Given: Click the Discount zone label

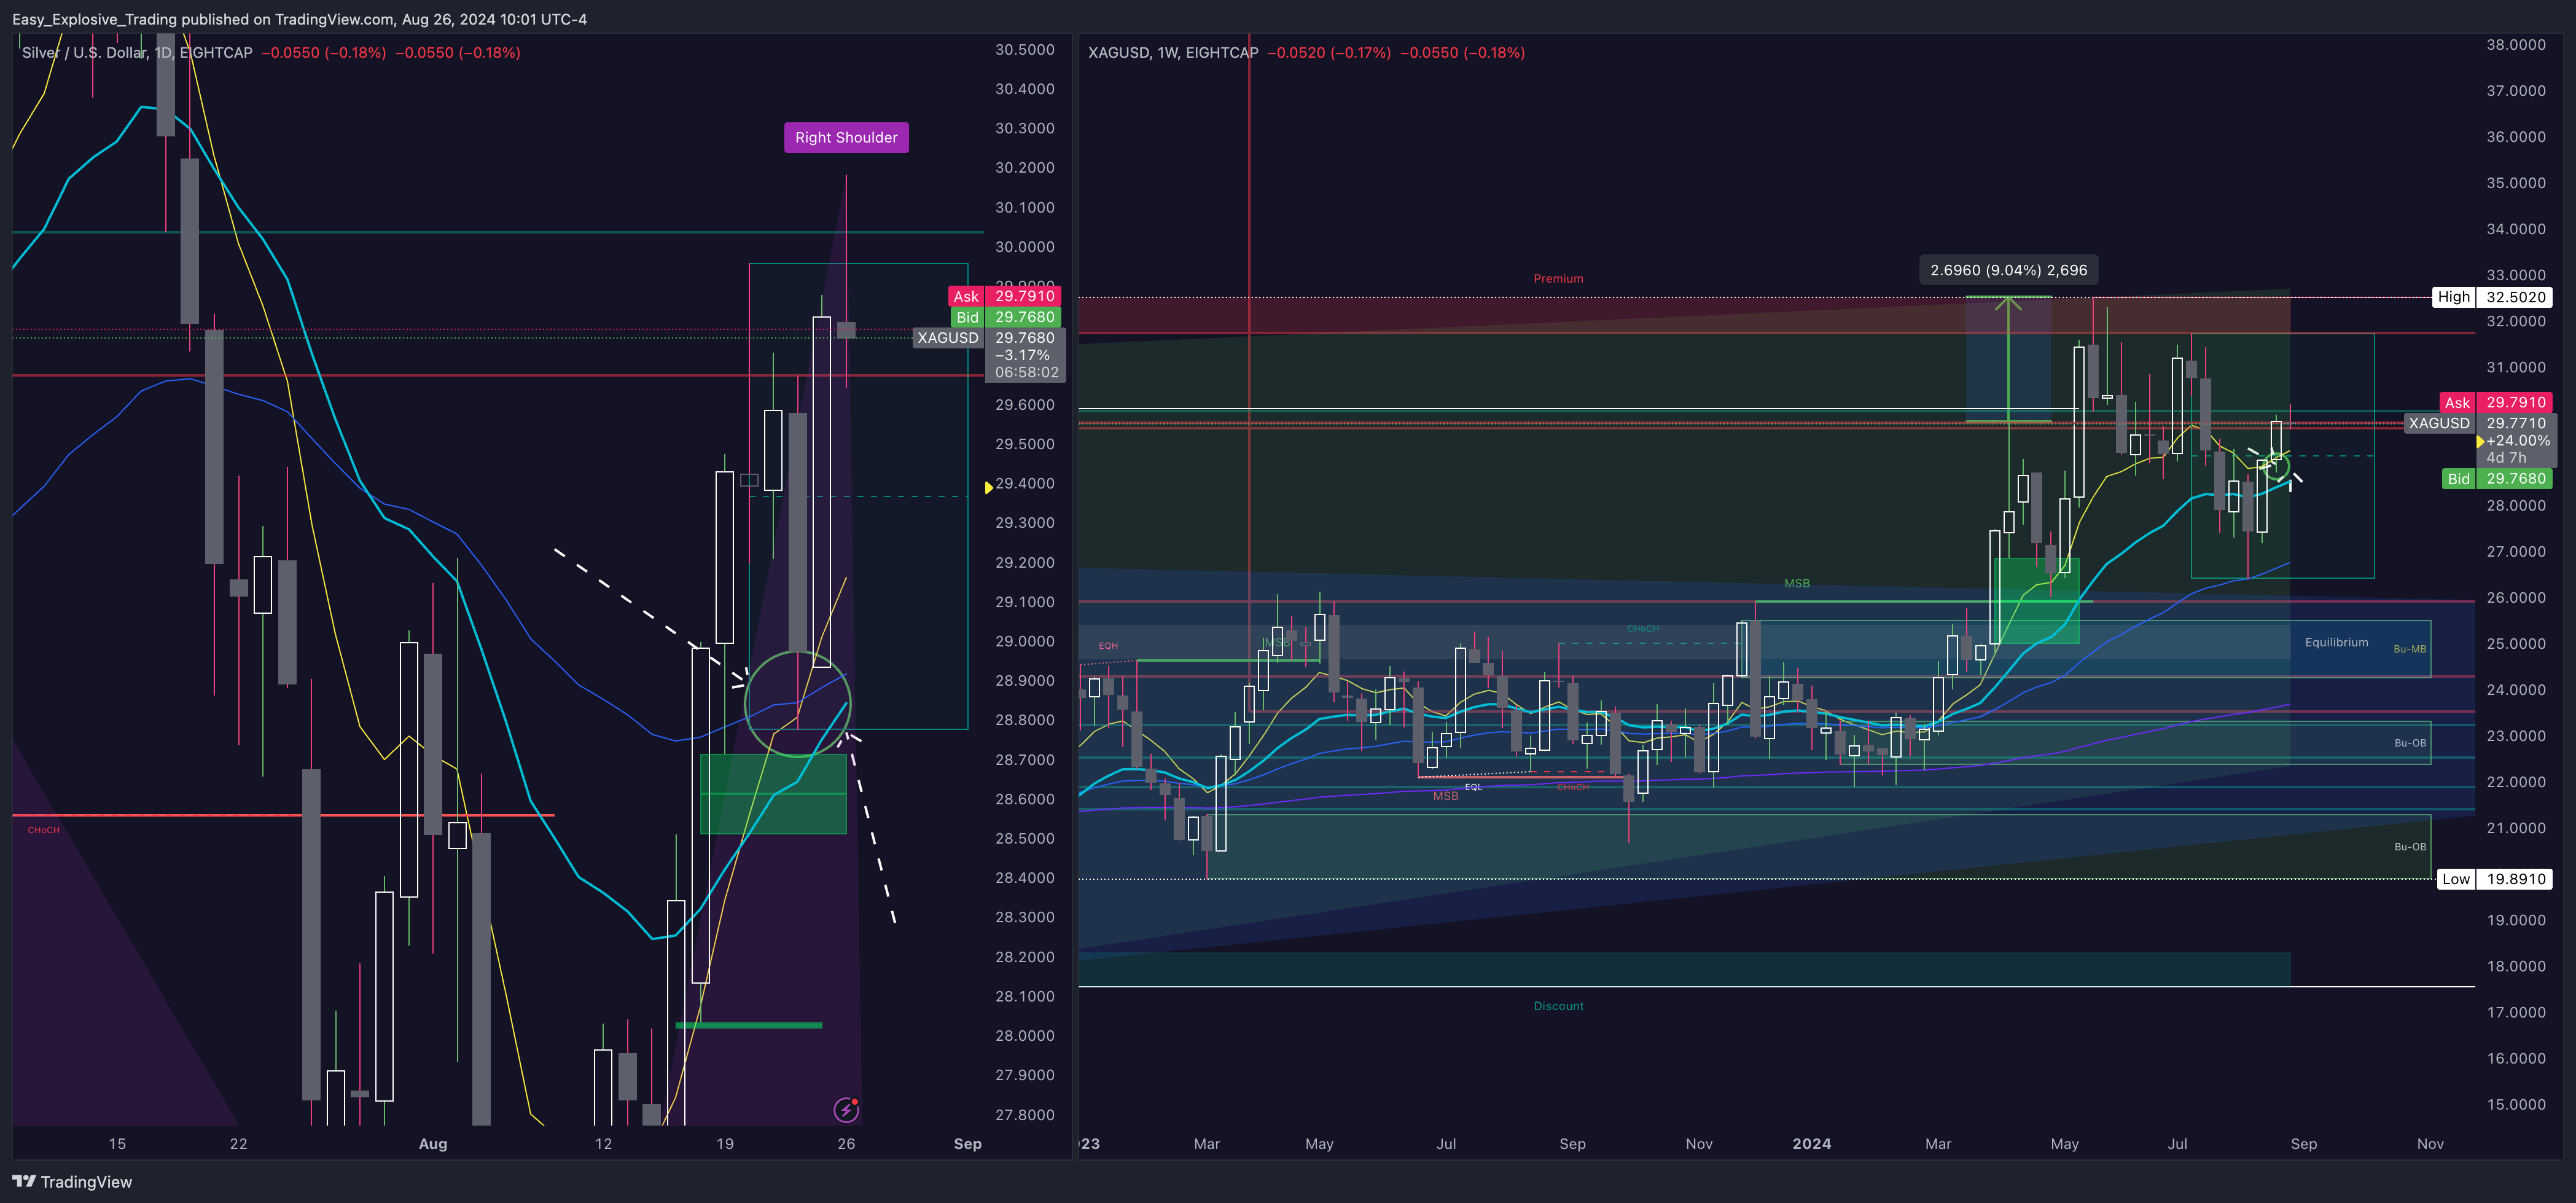Looking at the screenshot, I should 1558,1006.
